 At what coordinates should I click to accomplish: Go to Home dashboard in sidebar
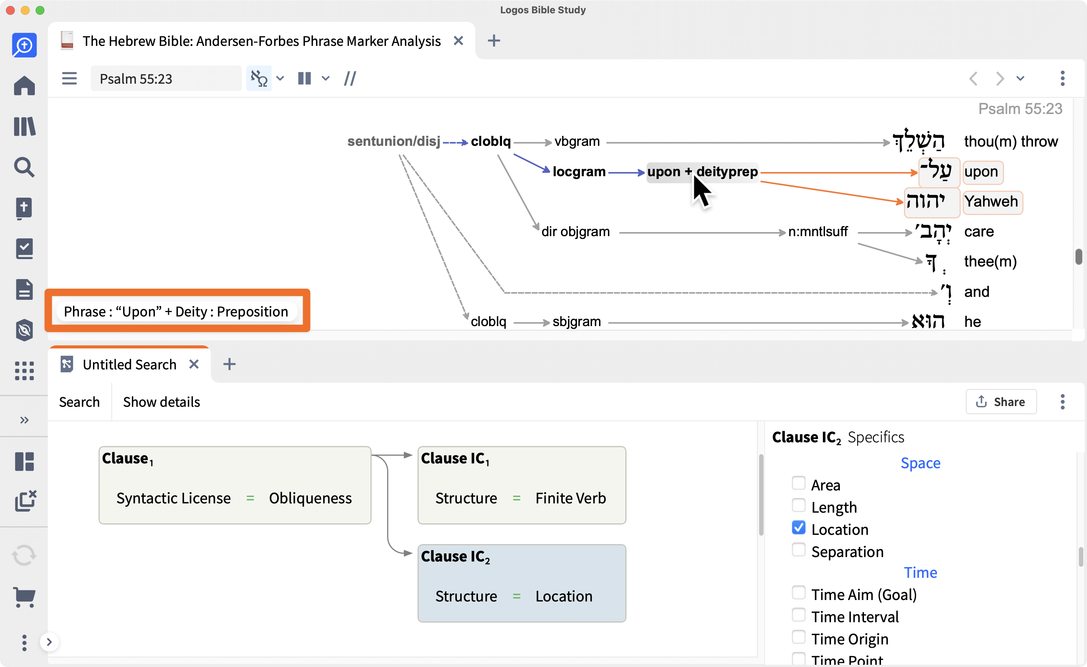pyautogui.click(x=24, y=86)
